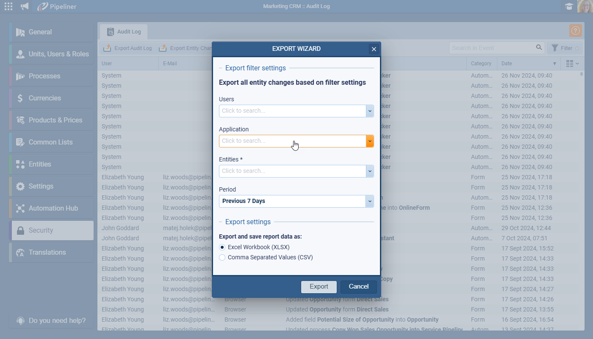The width and height of the screenshot is (593, 339).
Task: Switch to the Audit Log tab
Action: tap(124, 32)
